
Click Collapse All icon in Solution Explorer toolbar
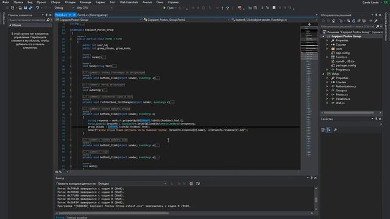tap(359, 21)
